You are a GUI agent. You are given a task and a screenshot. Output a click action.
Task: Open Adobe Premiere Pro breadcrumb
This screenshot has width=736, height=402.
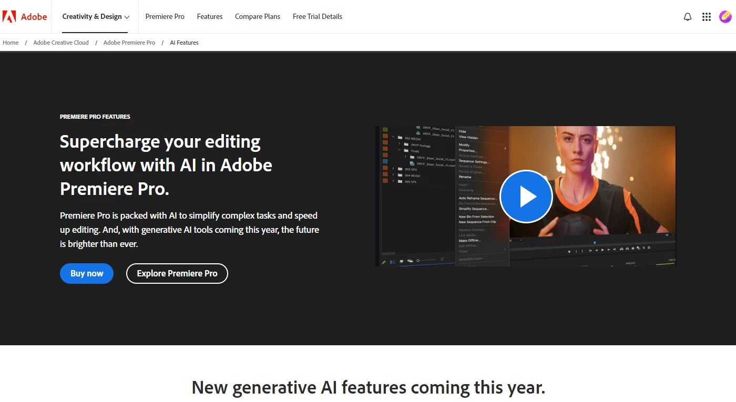[129, 43]
